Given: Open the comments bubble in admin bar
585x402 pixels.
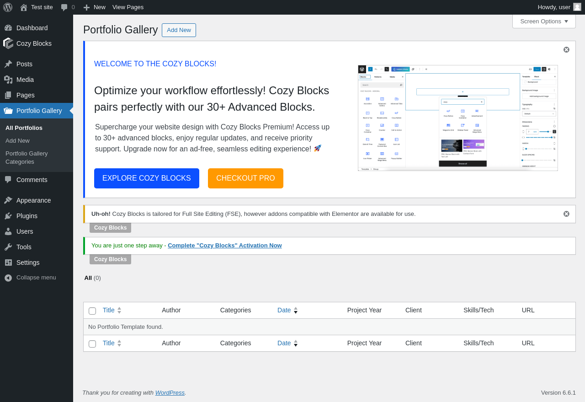Looking at the screenshot, I should coord(64,7).
